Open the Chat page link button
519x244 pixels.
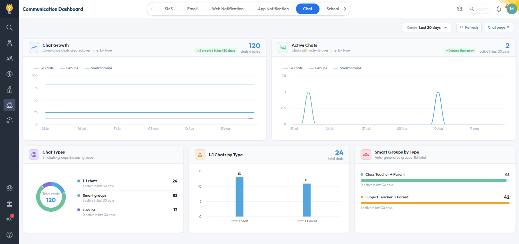coord(498,28)
